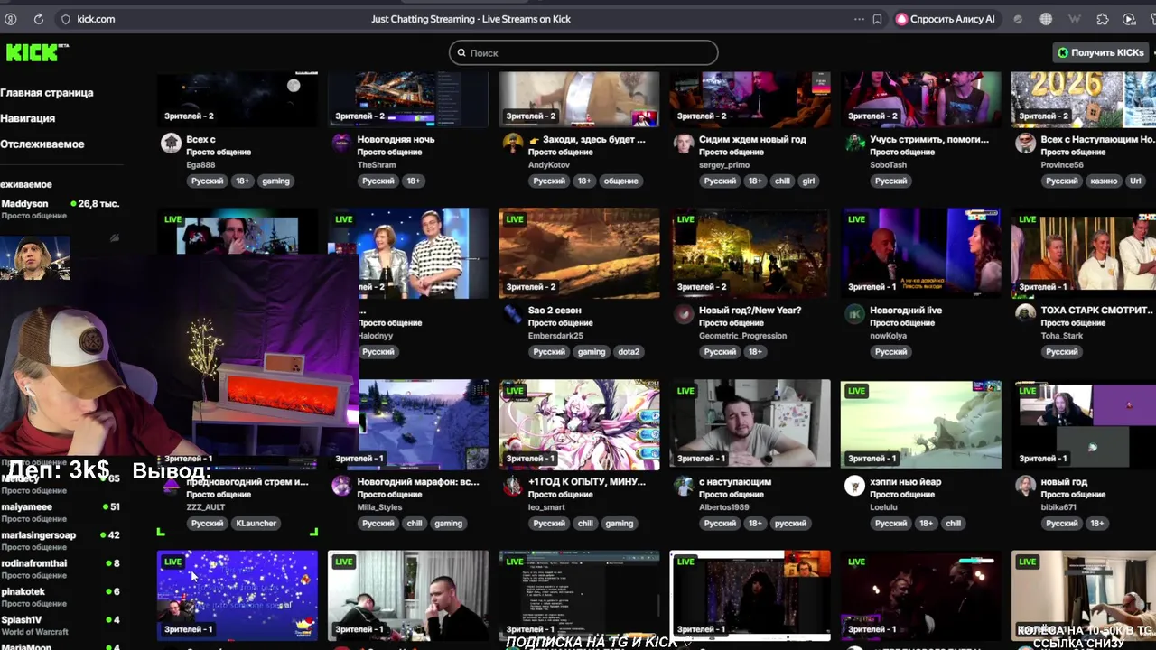Viewport: 1156px width, 650px height.
Task: Open the хэппи нью йеар stream thumbnail
Action: pyautogui.click(x=920, y=424)
